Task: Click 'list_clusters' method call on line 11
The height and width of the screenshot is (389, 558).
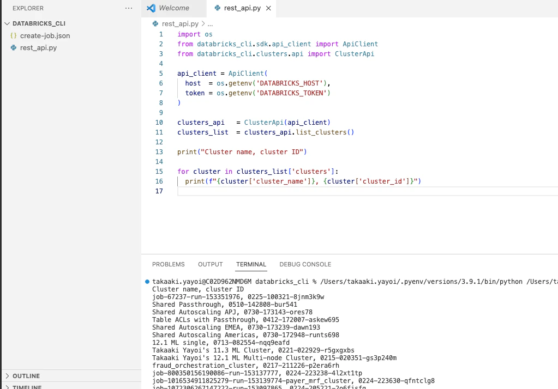Action: tap(321, 132)
